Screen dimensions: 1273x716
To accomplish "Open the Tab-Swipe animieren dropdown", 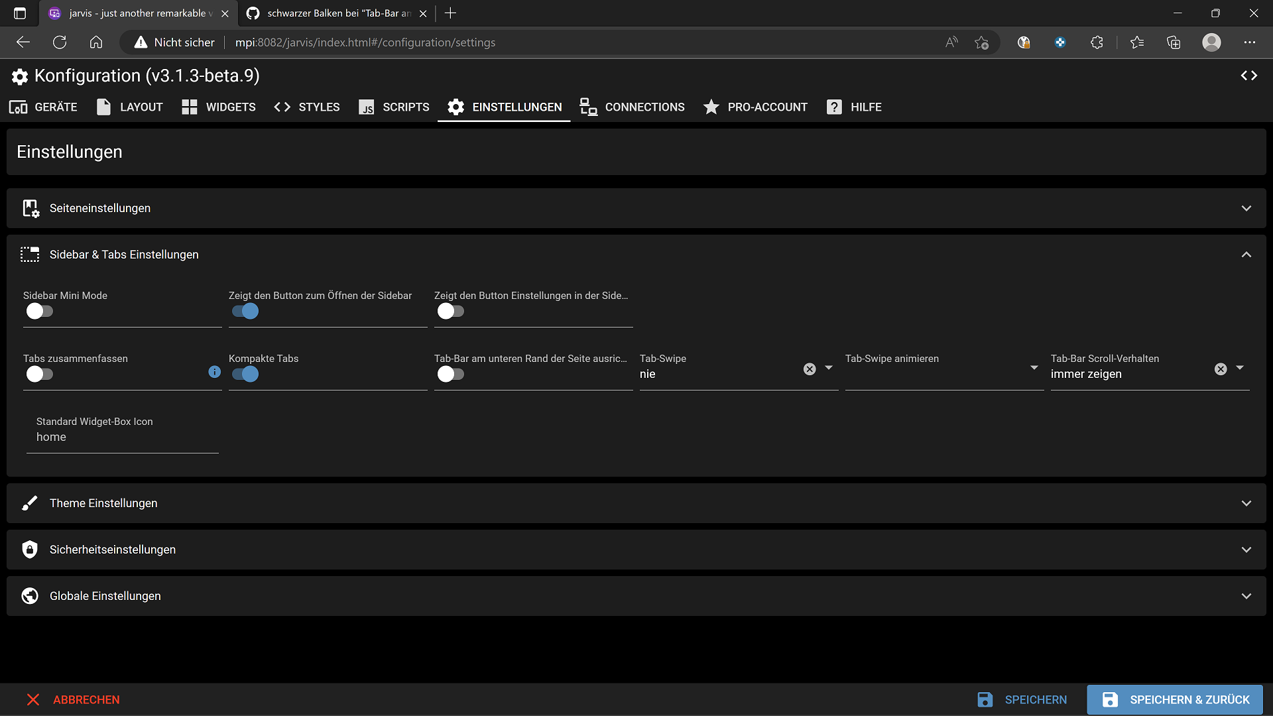I will click(x=1033, y=367).
